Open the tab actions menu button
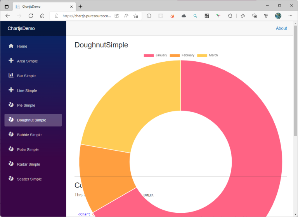Image resolution: width=298 pixels, height=217 pixels. [x=7, y=6]
